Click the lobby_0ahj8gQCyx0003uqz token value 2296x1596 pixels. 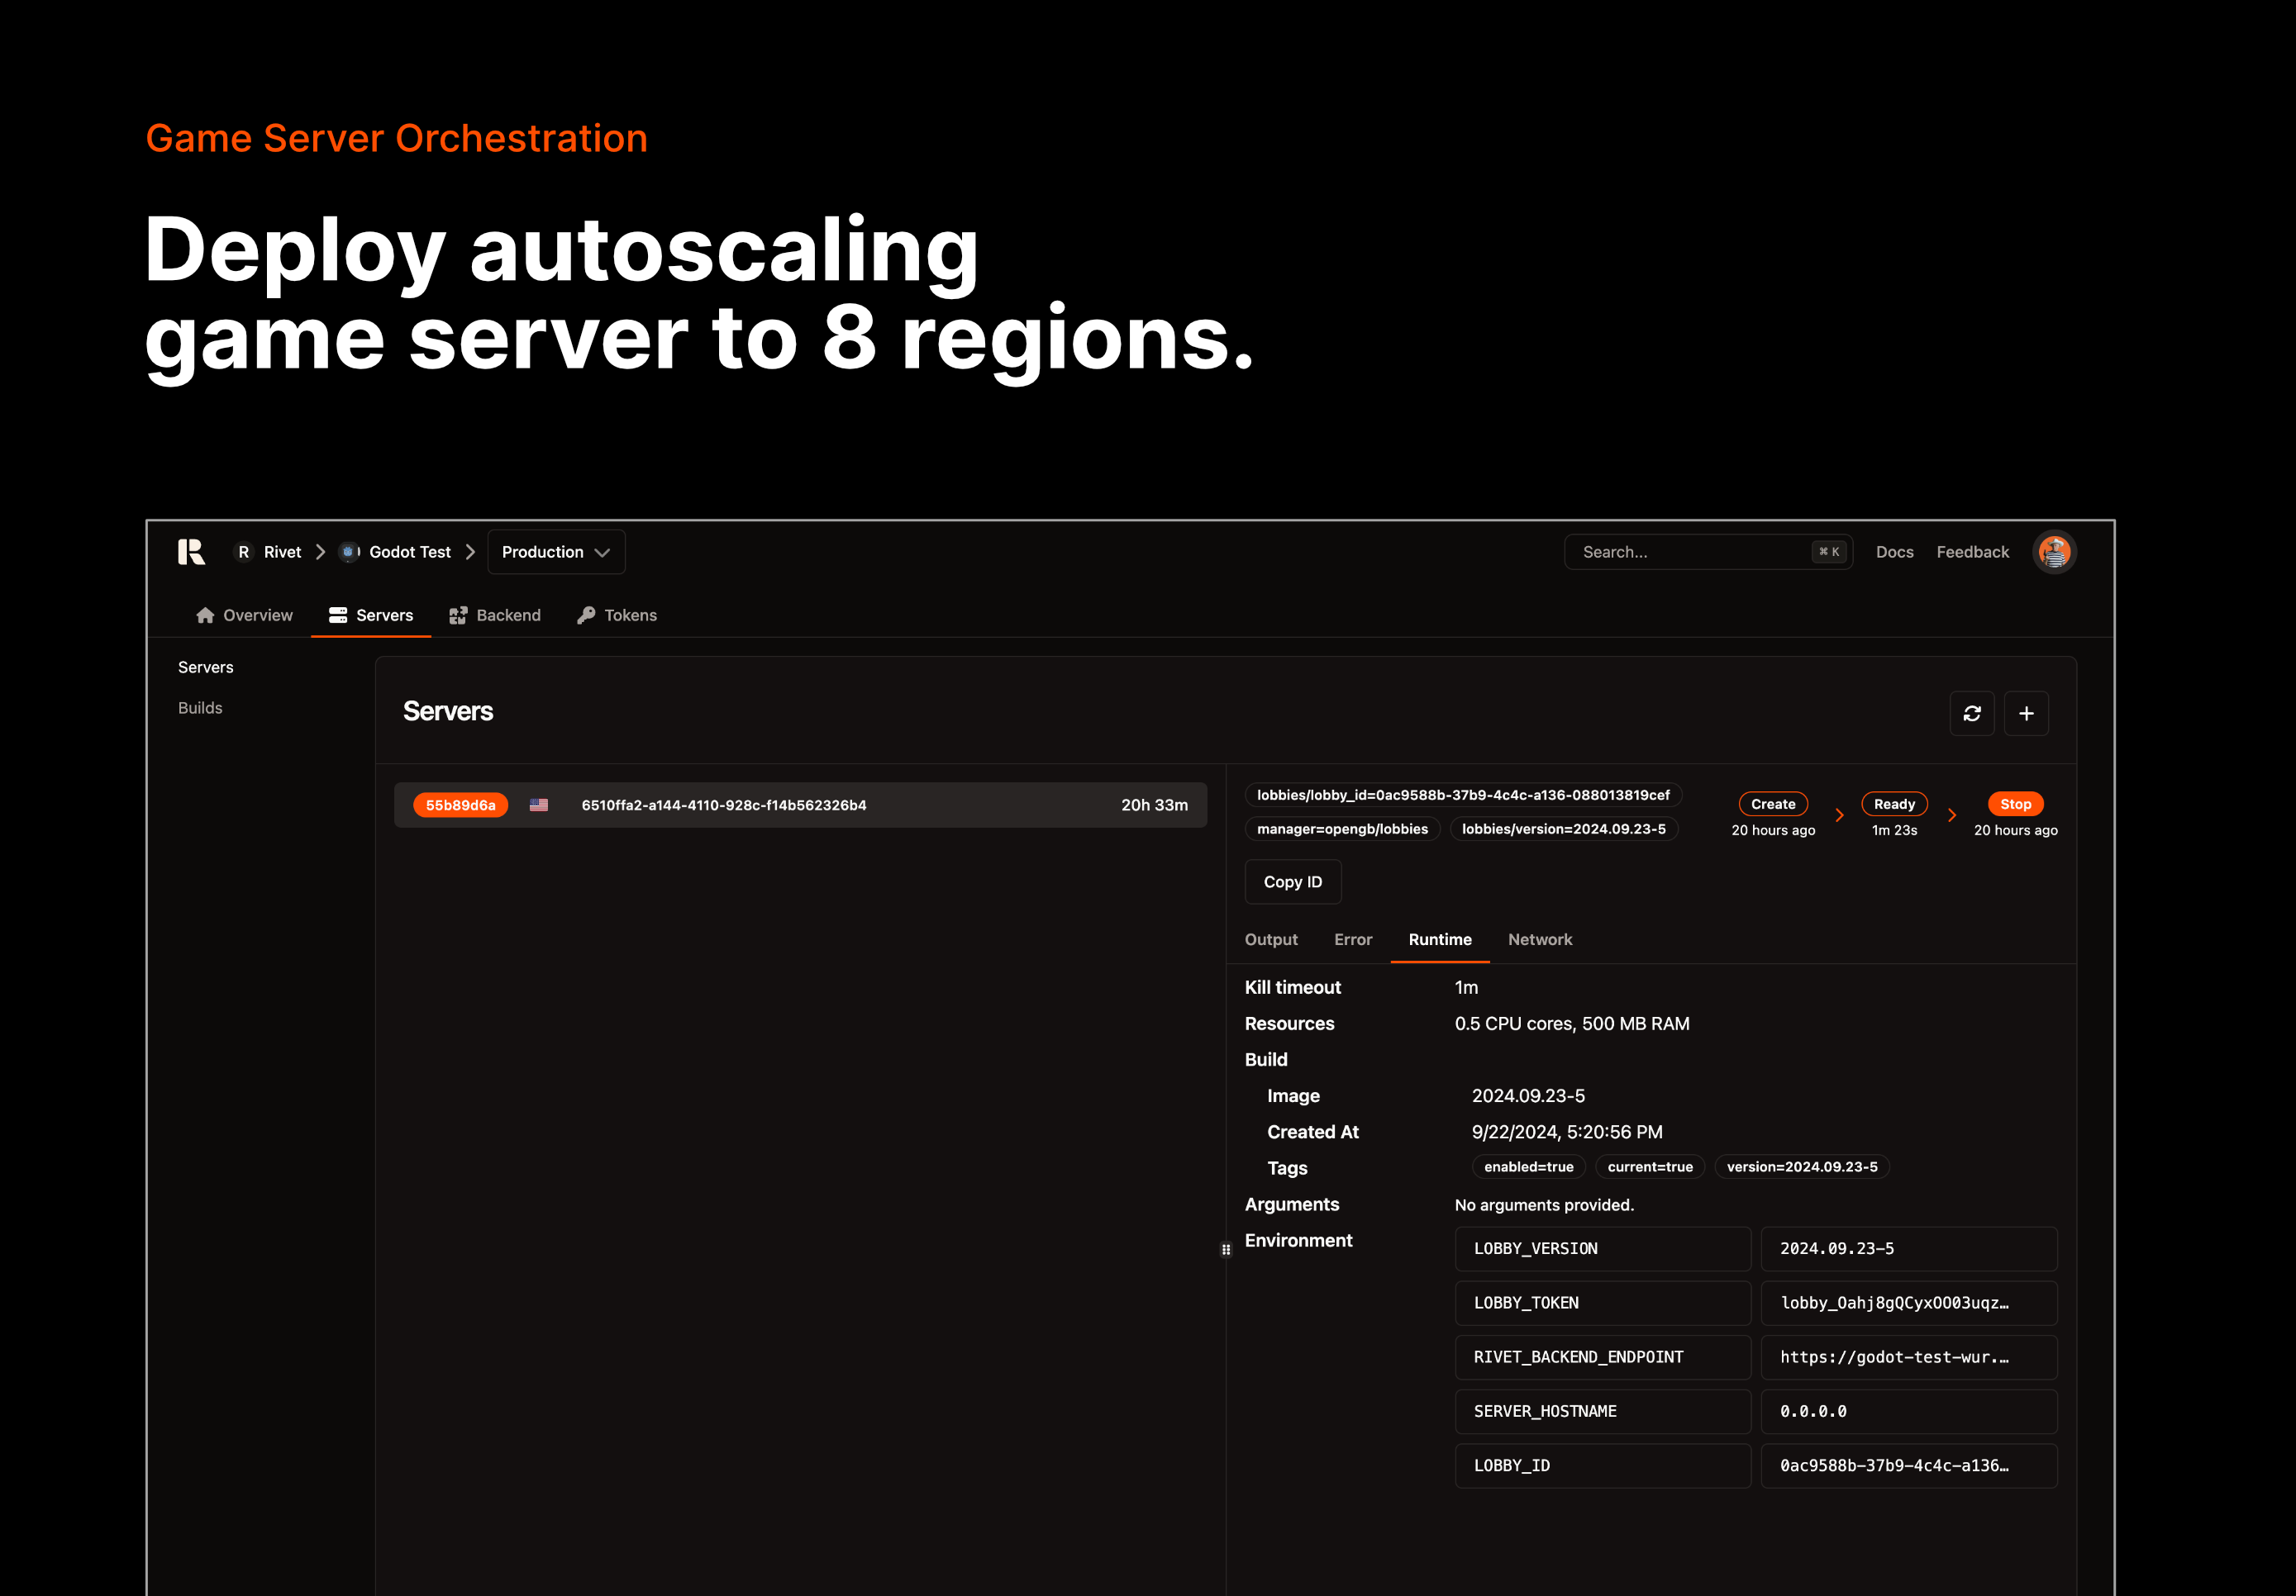(1908, 1302)
